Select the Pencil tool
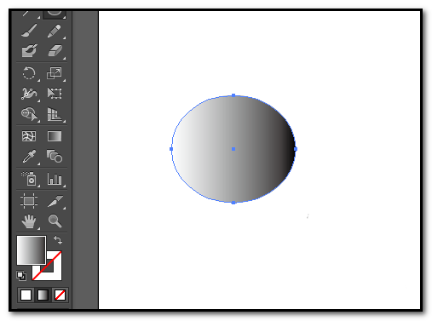 (55, 31)
